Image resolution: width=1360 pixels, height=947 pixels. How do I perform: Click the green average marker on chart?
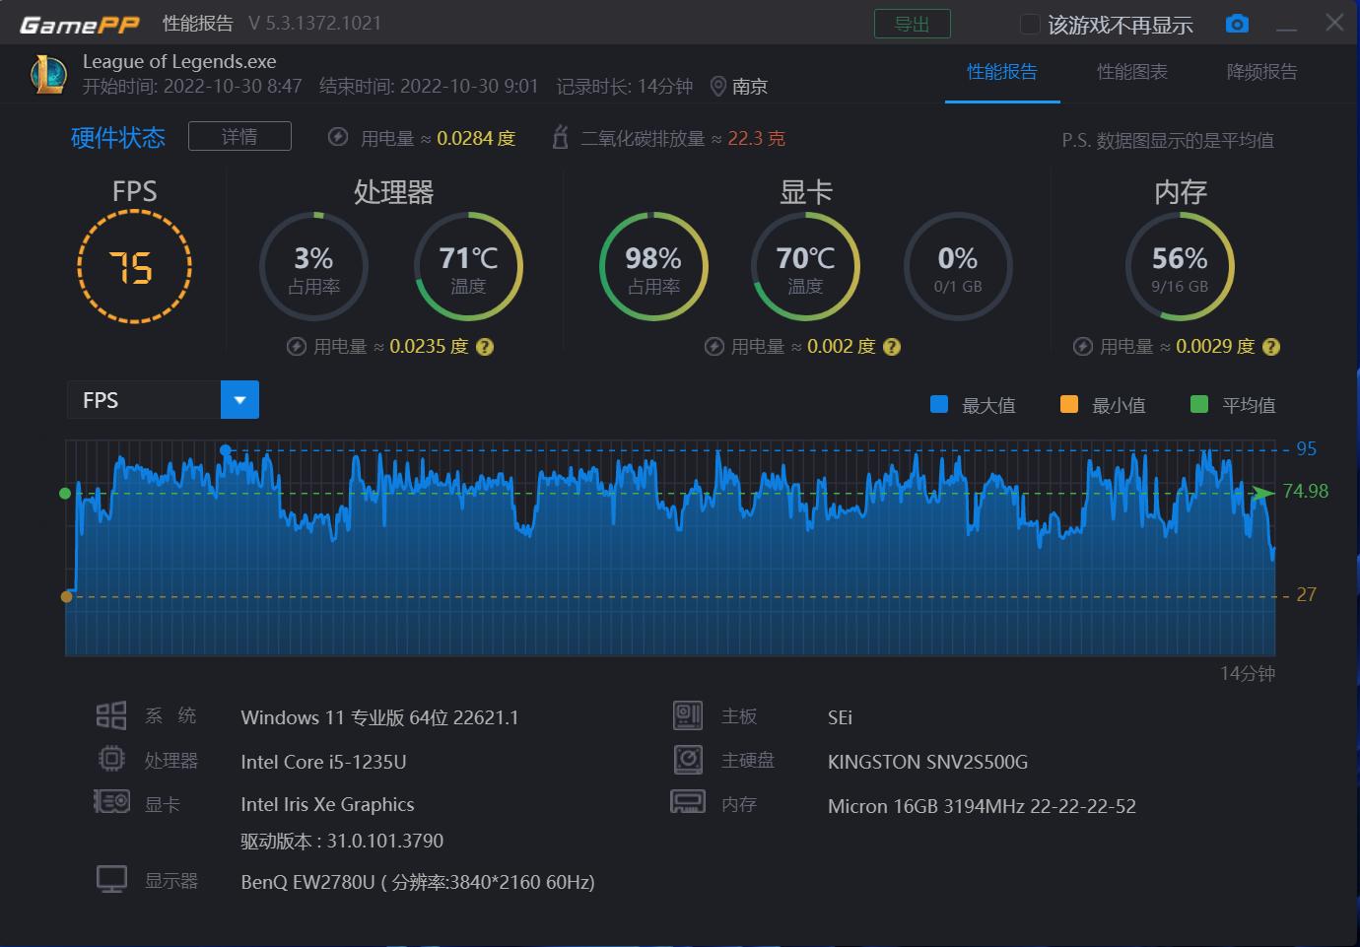65,493
